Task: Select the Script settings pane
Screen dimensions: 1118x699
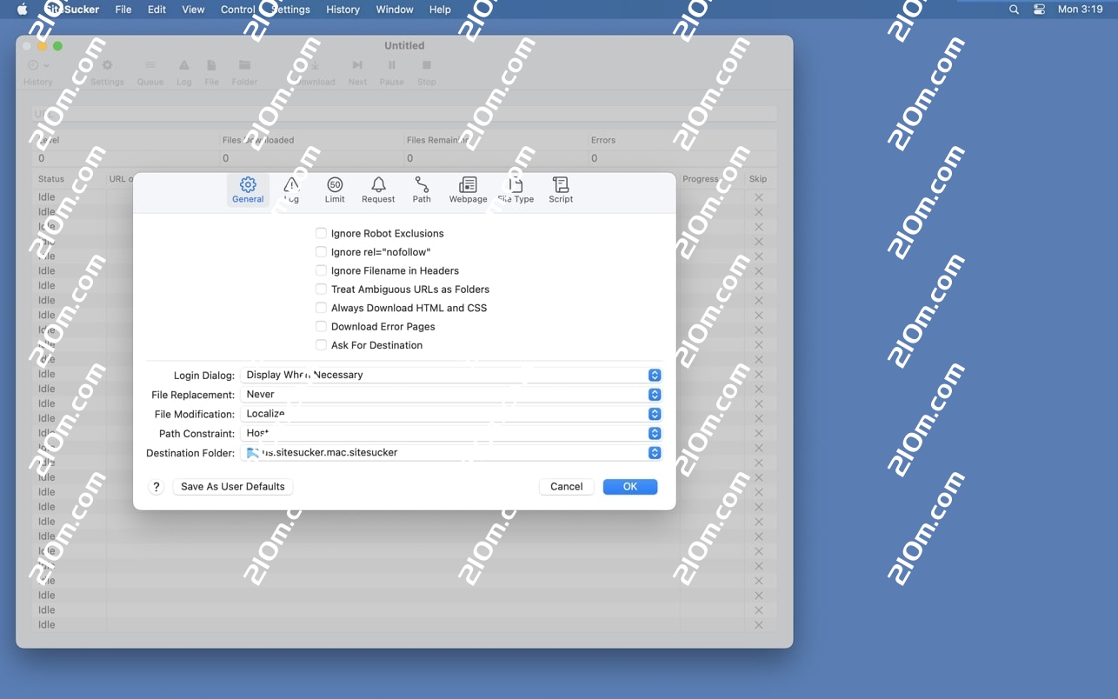Action: [x=561, y=190]
